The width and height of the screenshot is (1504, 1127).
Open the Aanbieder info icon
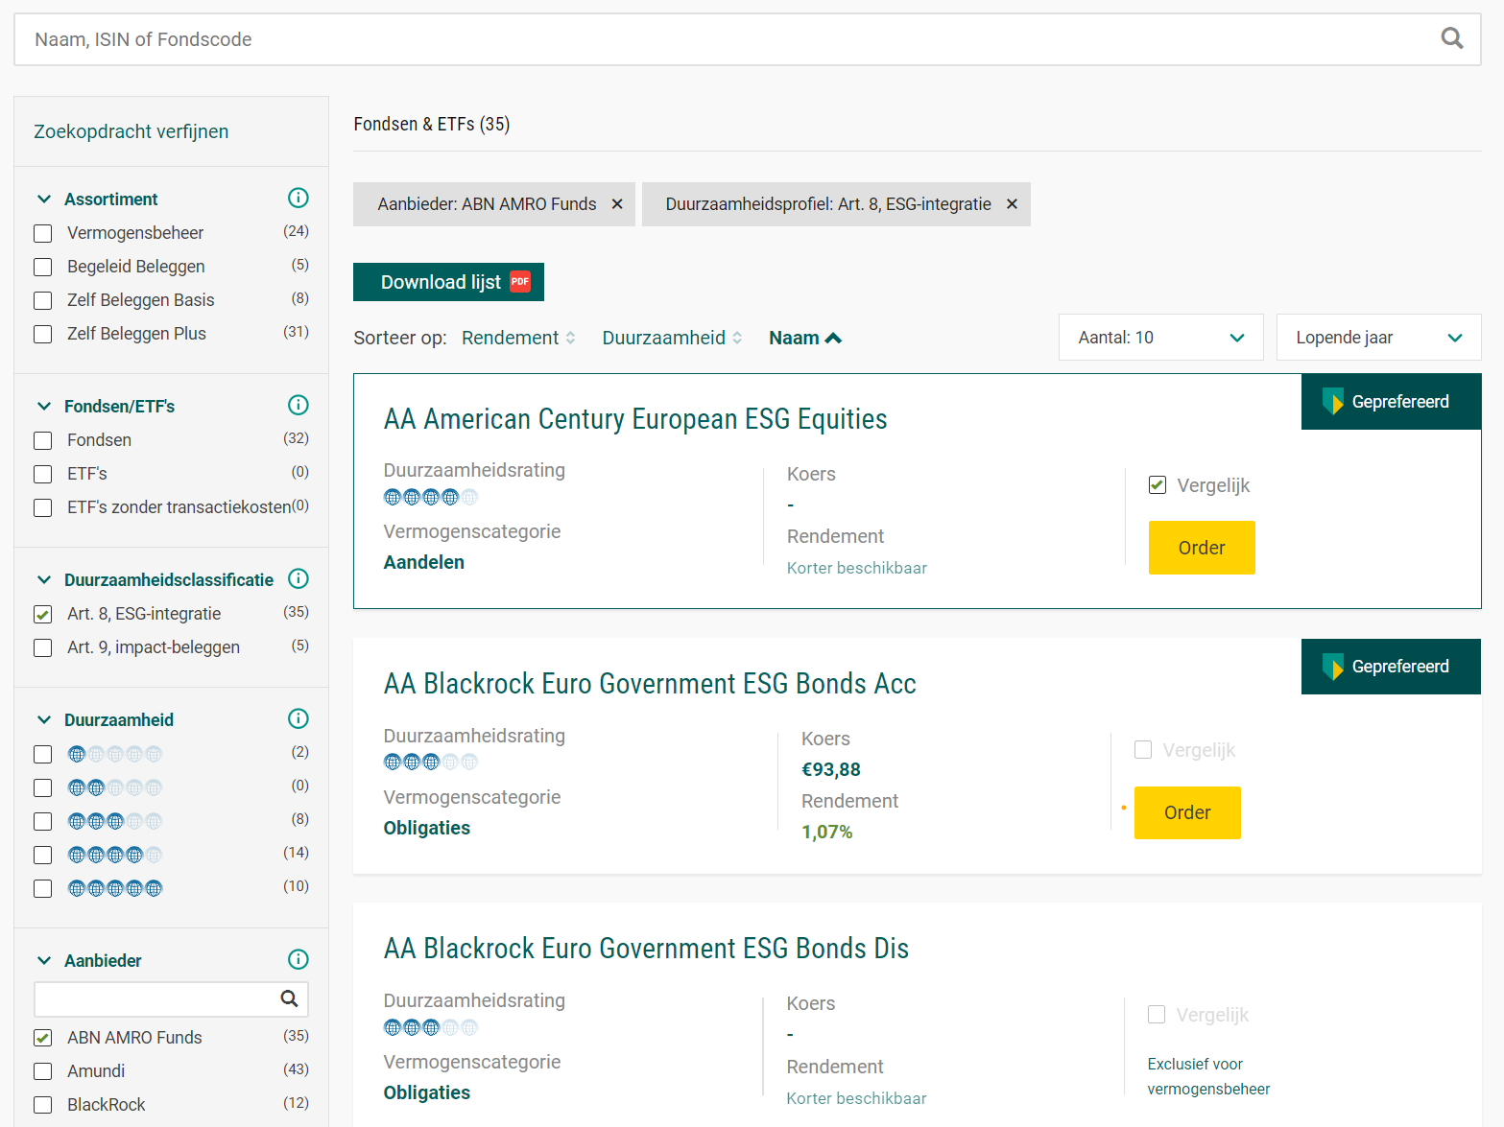click(x=298, y=959)
